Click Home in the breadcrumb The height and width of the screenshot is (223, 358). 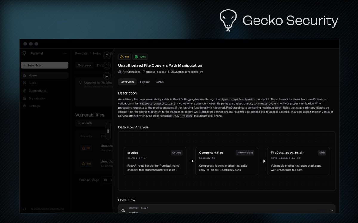point(97,54)
